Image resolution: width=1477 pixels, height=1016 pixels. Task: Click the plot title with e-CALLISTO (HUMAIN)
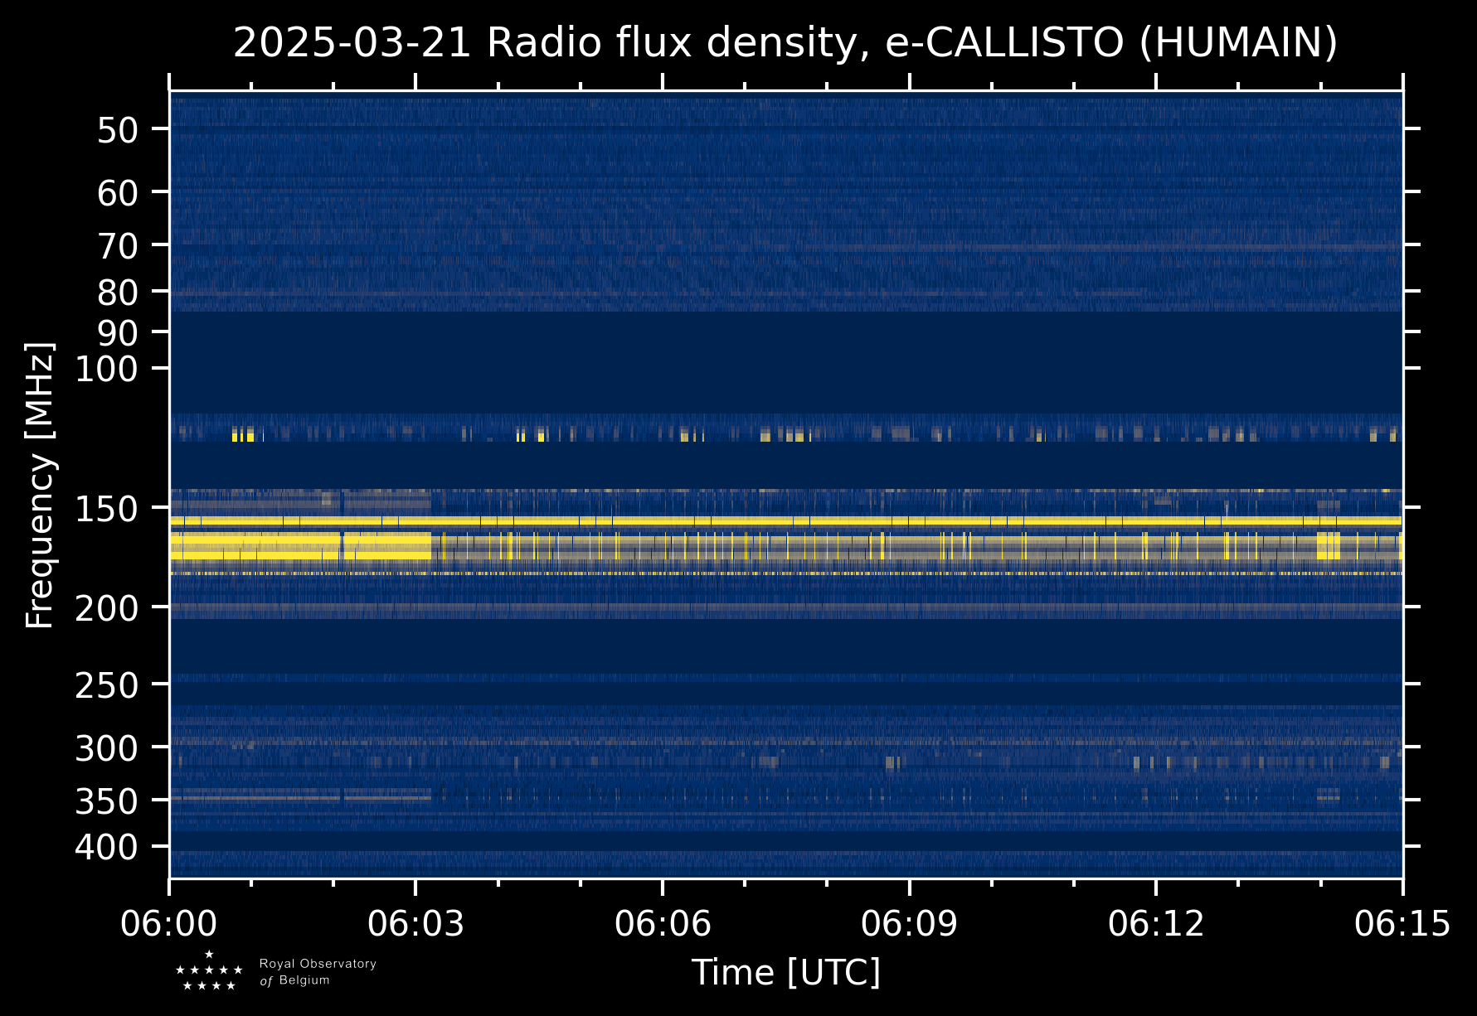(785, 43)
